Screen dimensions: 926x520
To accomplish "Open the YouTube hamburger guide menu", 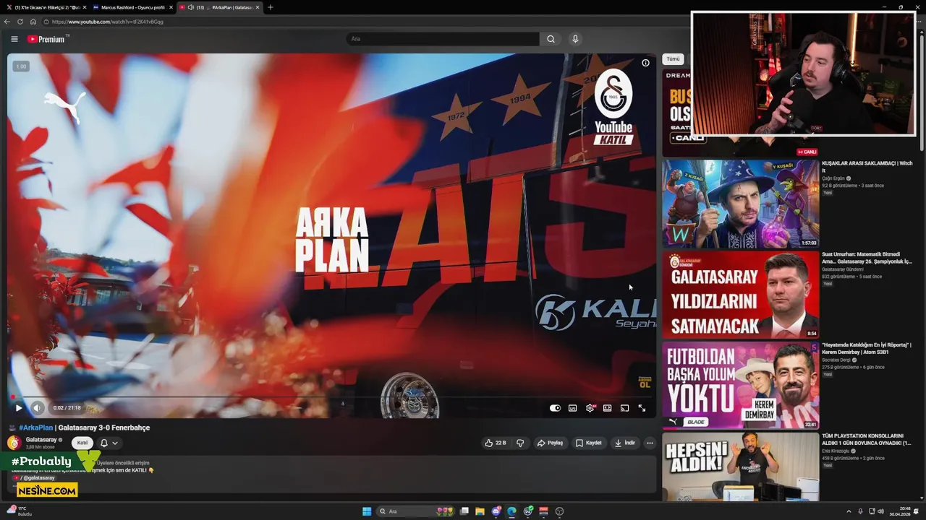I will (14, 39).
